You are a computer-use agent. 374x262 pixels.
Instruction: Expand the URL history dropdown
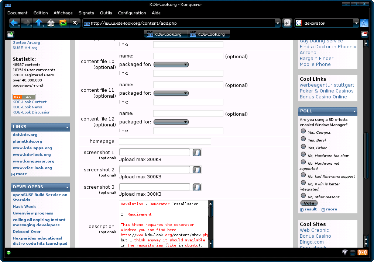(x=277, y=23)
